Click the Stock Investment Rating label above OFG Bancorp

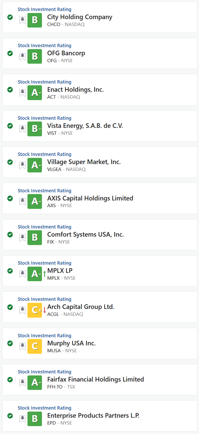pos(44,45)
